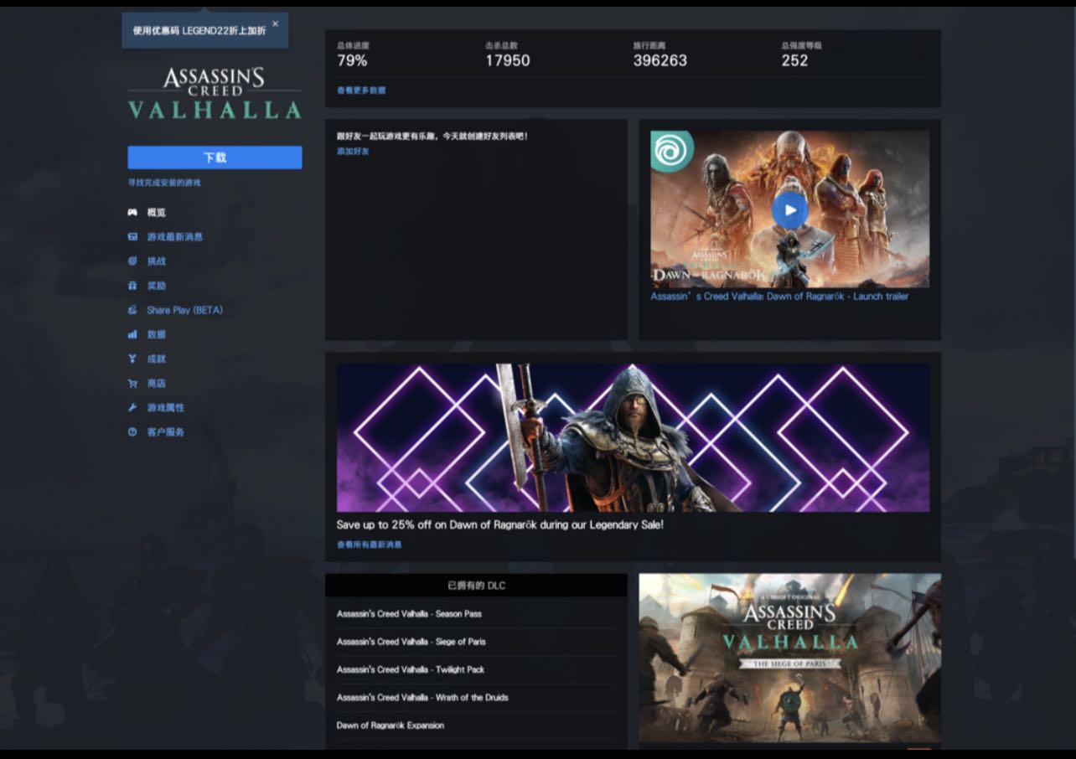This screenshot has width=1076, height=759.
Task: Click the 396263 distance travelled value
Action: point(660,60)
